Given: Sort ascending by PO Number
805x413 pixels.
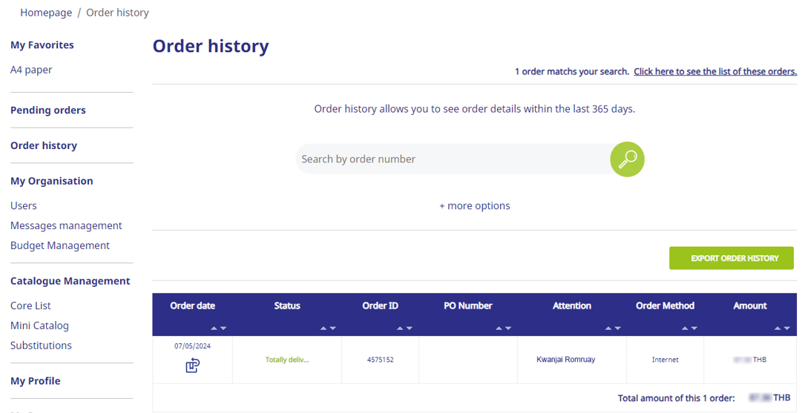Looking at the screenshot, I should (499, 328).
